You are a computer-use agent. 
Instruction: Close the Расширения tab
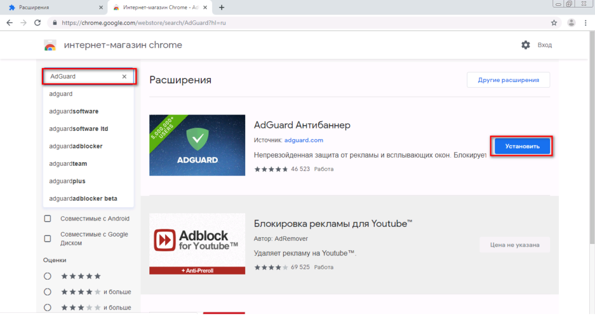101,8
